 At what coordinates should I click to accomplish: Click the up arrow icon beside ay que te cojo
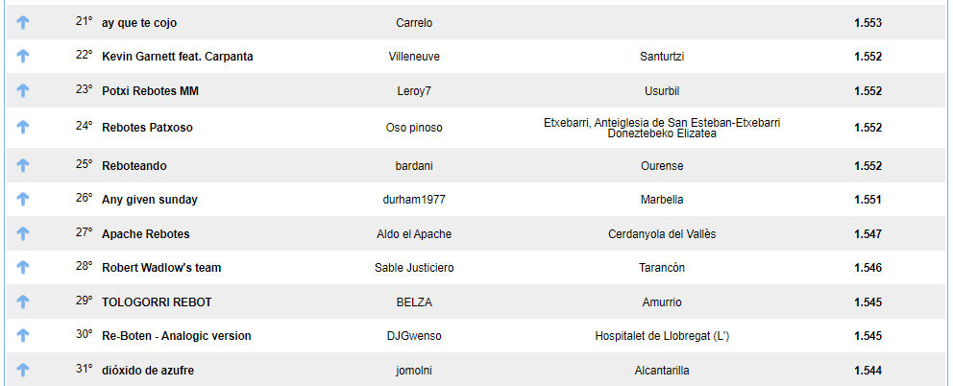tap(23, 22)
